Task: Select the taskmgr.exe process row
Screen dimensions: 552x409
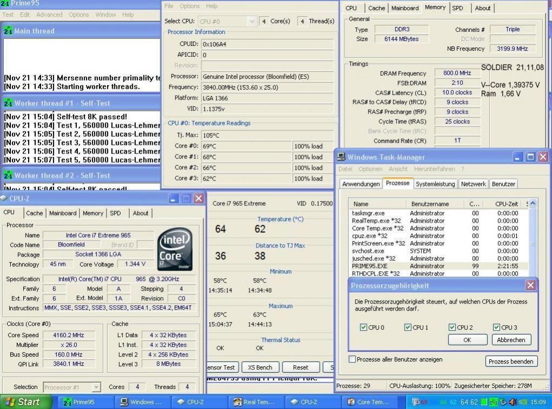Action: pos(438,213)
